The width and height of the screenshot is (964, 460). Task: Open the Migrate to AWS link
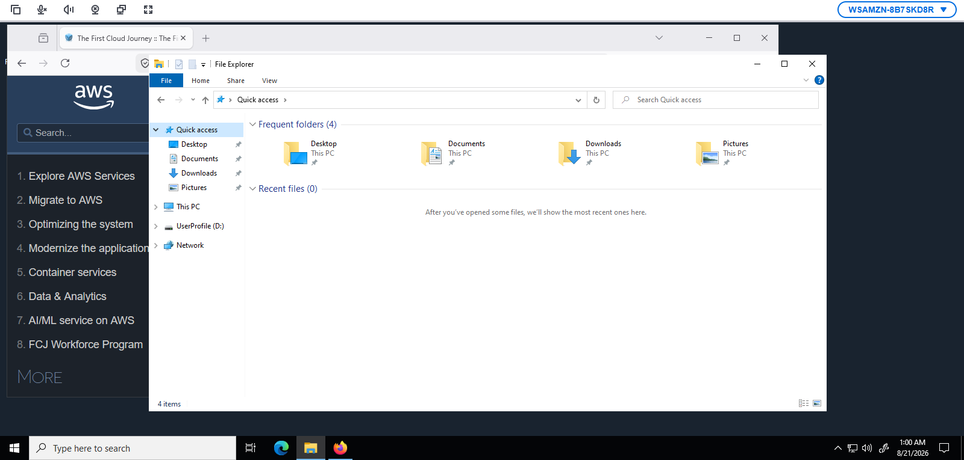click(66, 200)
